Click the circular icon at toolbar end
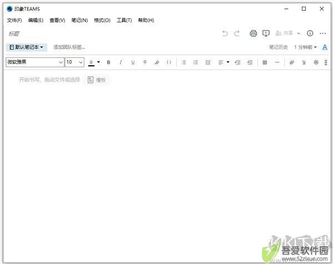333x264 pixels. [x=316, y=62]
